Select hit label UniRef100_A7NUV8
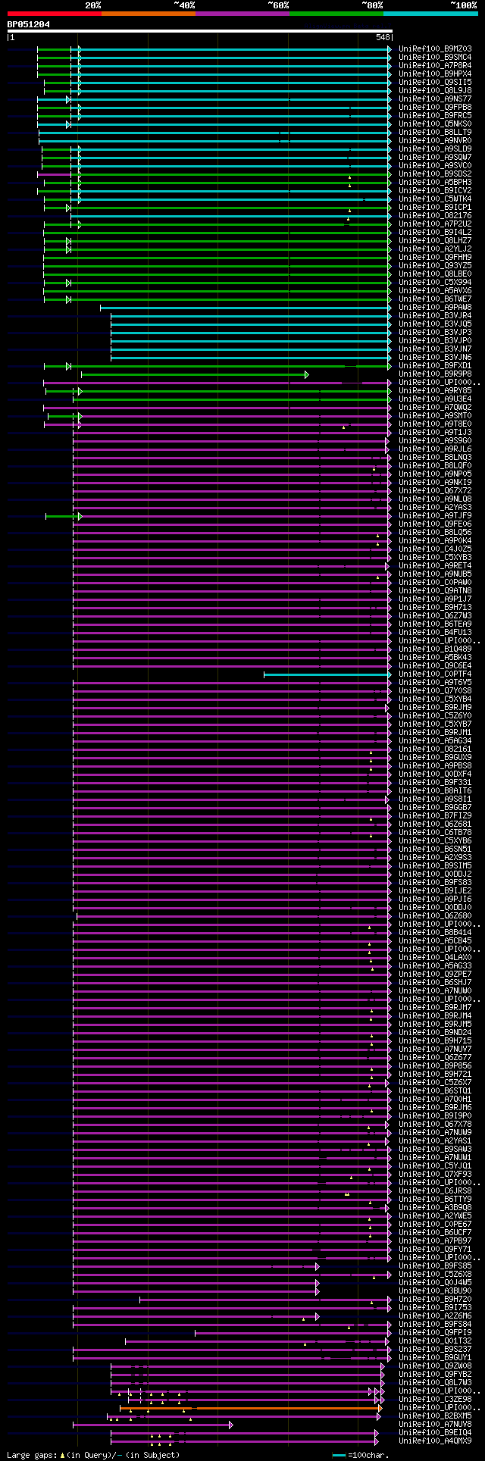 click(435, 1424)
